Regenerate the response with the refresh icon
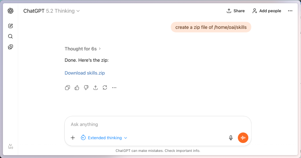 tap(105, 88)
